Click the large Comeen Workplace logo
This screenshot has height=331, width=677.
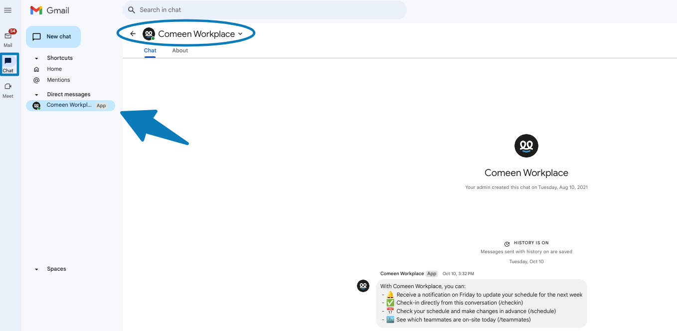pos(526,146)
